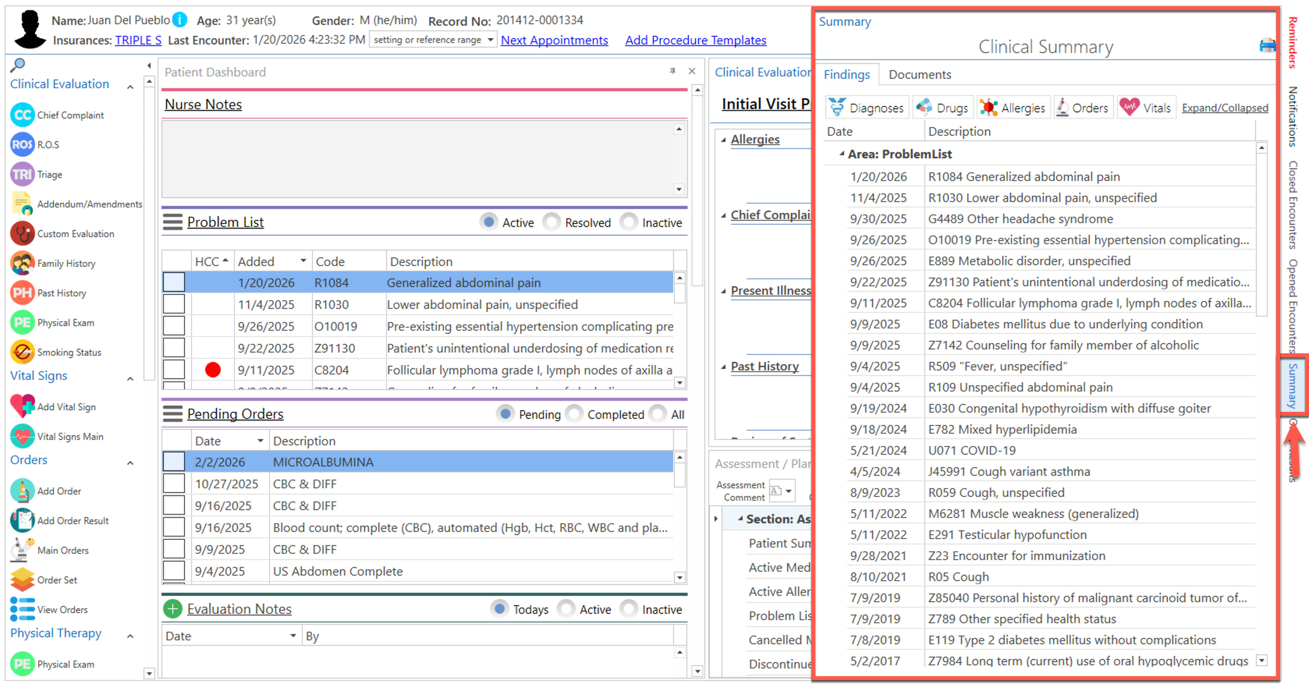Image resolution: width=1309 pixels, height=684 pixels.
Task: Select Completed radio in Pending Orders
Action: (574, 414)
